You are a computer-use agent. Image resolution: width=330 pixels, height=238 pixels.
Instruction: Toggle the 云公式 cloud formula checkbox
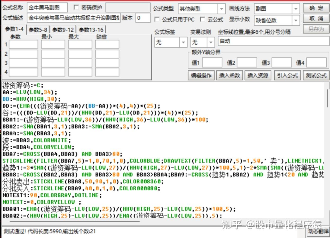[x=203, y=19]
